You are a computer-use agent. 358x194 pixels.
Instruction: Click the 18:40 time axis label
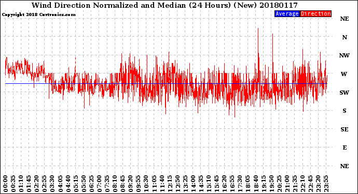click(256, 184)
